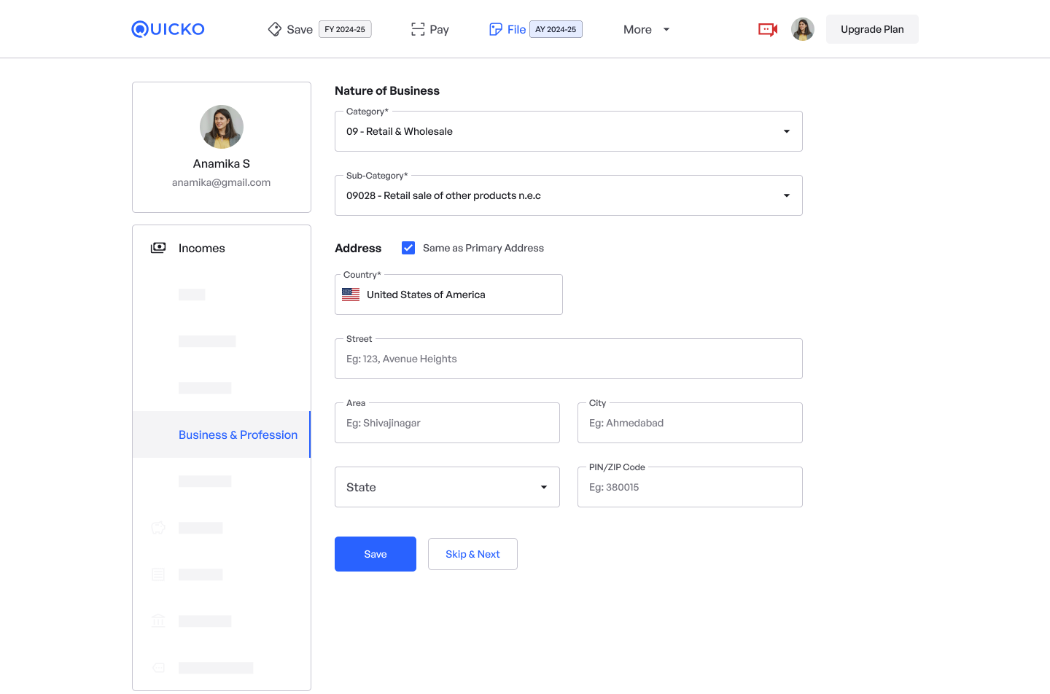The image size is (1050, 694).
Task: Click the Incomes cash icon in sidebar
Action: pyautogui.click(x=158, y=248)
